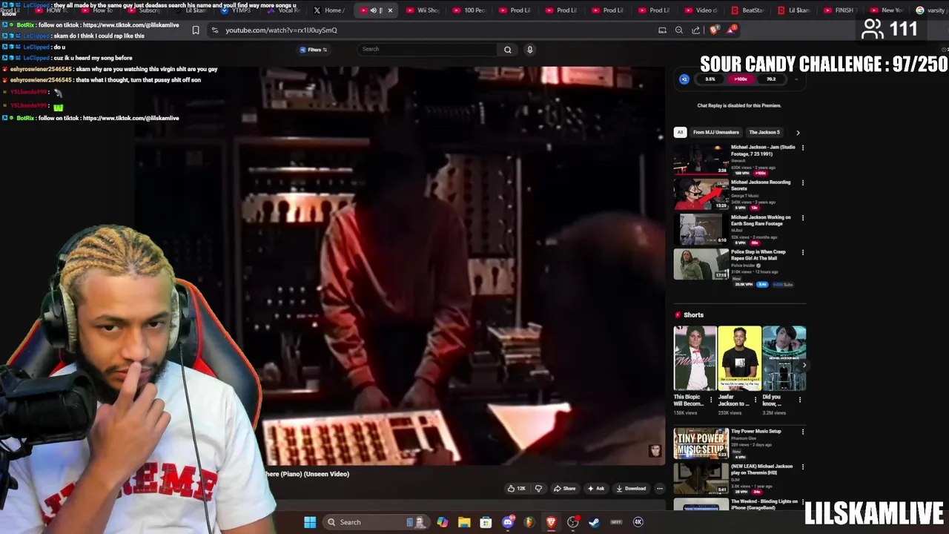Open Jaafar Jackson short thumbnail
The image size is (949, 534).
(739, 358)
